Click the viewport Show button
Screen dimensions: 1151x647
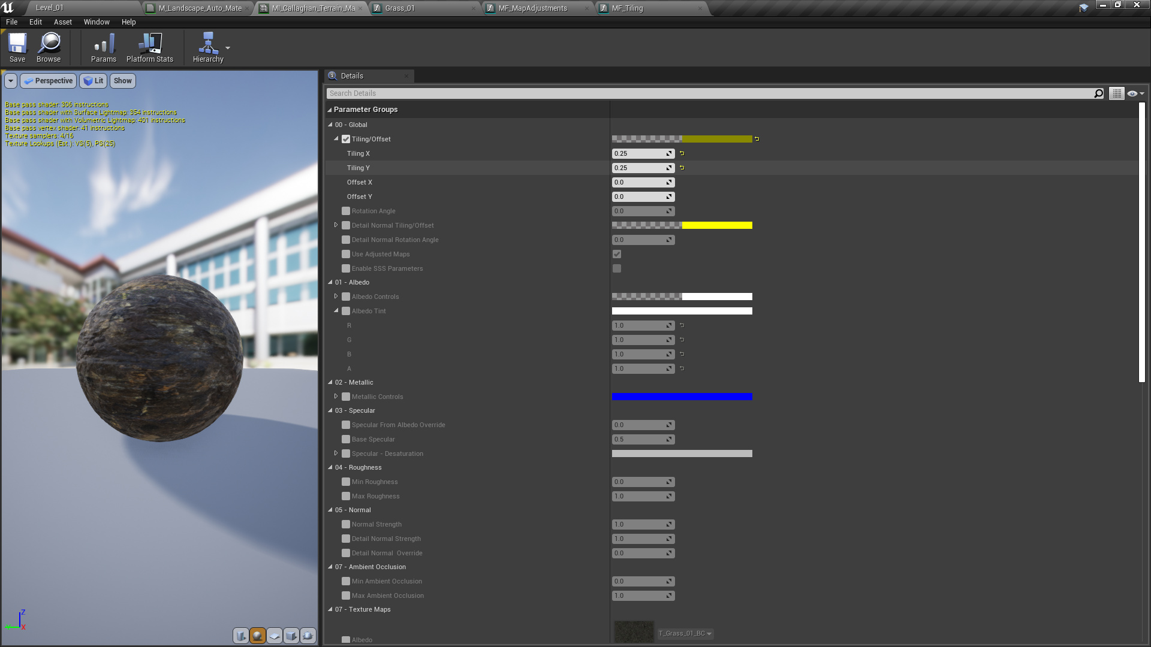pos(122,81)
